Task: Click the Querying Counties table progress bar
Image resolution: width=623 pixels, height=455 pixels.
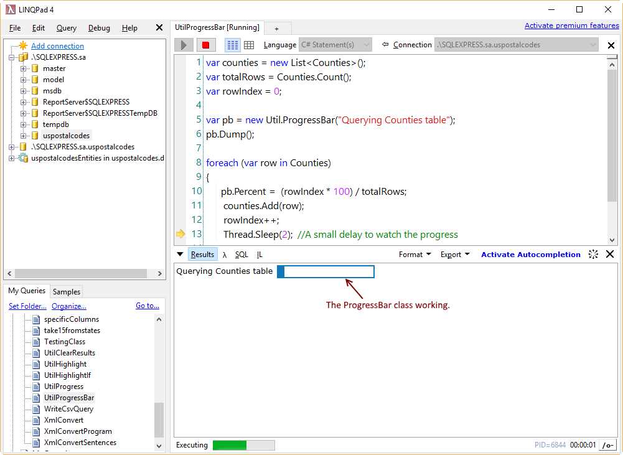Action: [x=326, y=272]
